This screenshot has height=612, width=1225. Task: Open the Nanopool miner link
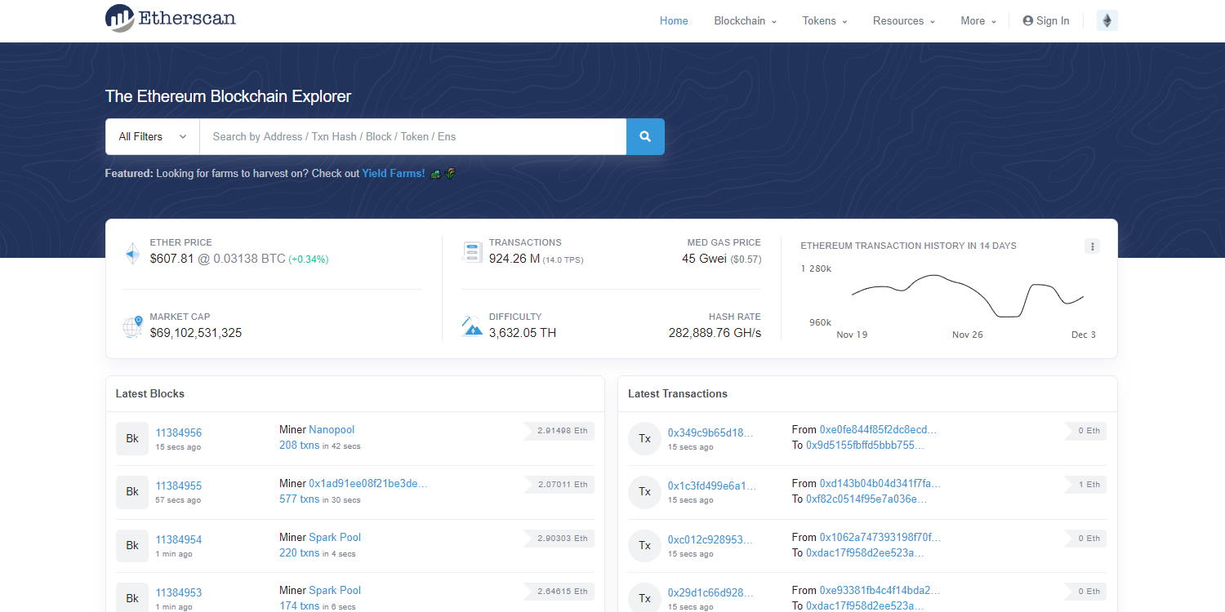(x=332, y=430)
